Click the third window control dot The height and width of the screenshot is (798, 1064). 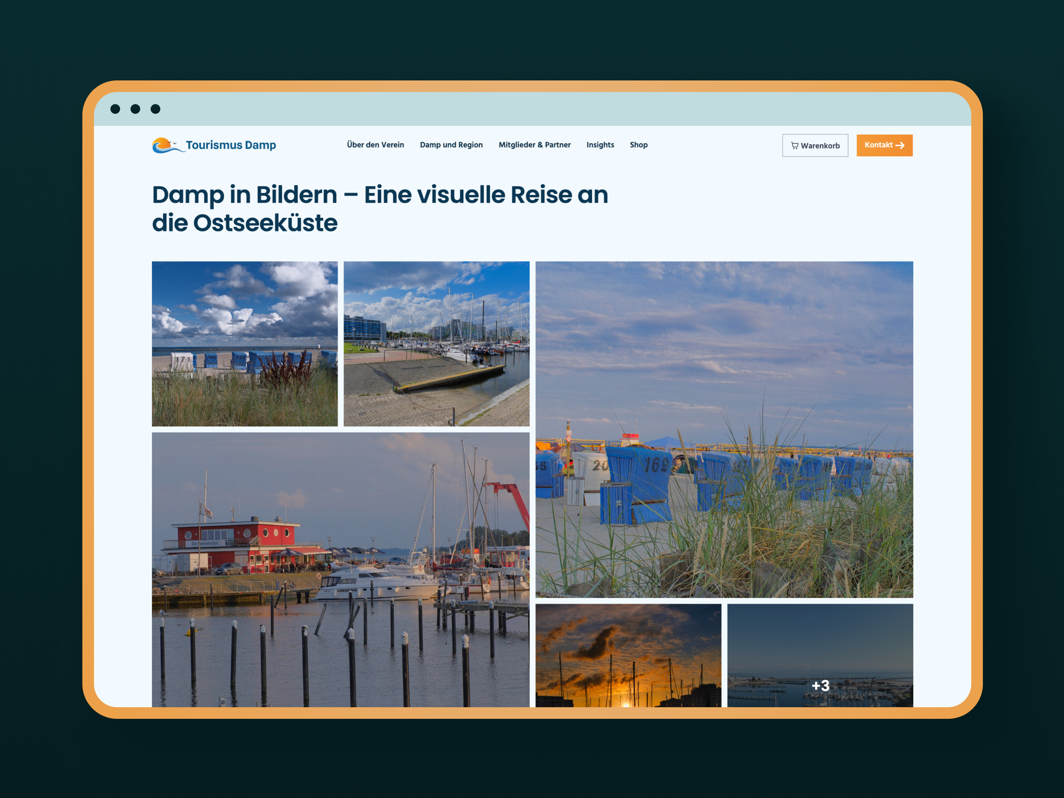[x=155, y=109]
